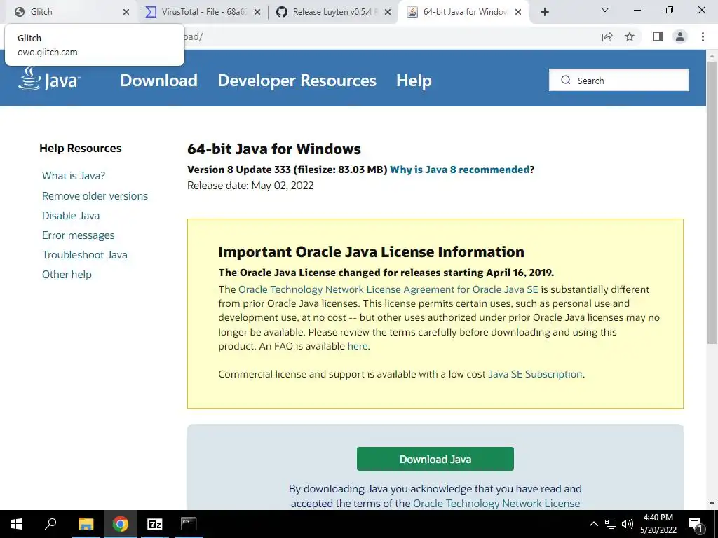
Task: Open File Explorer from taskbar
Action: point(86,524)
